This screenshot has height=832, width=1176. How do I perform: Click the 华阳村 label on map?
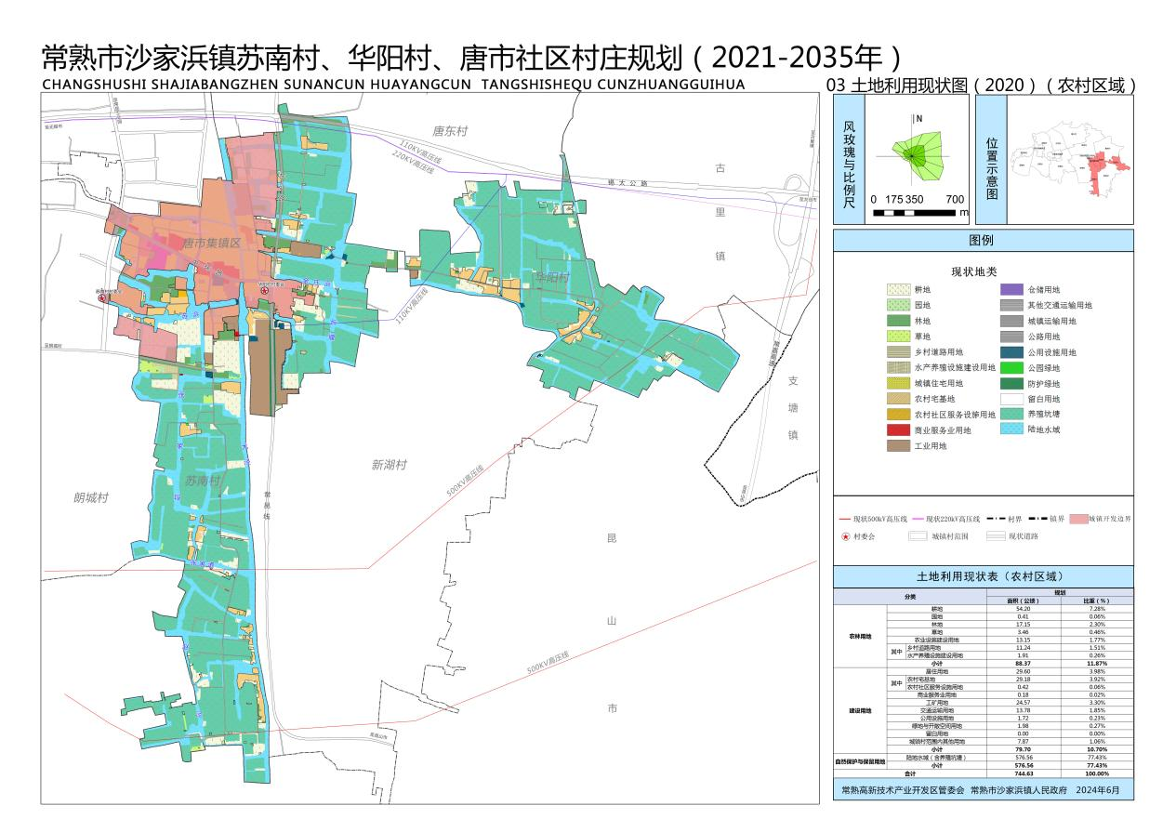point(551,278)
